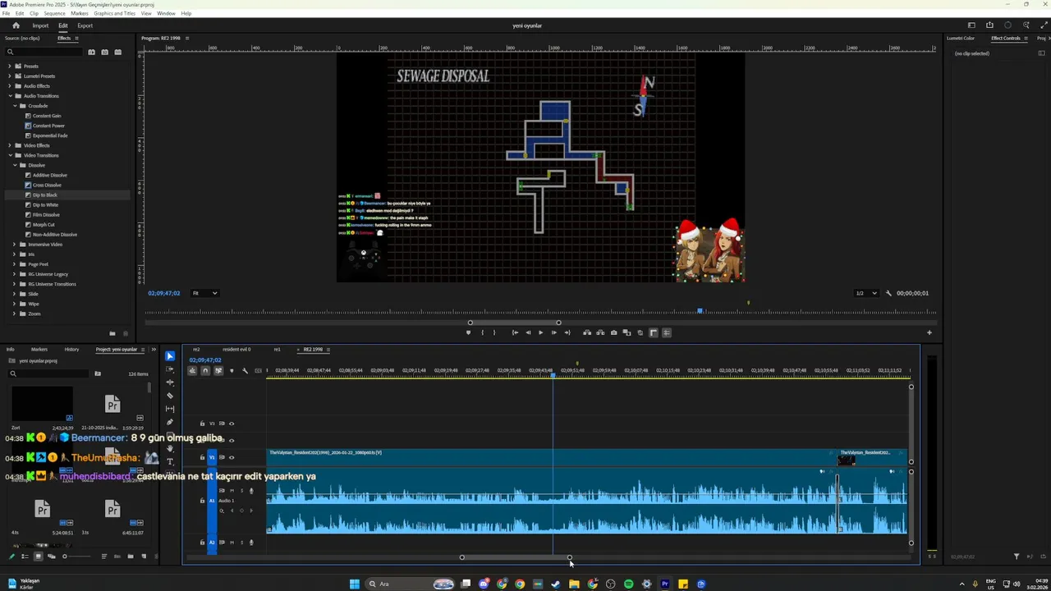Image resolution: width=1051 pixels, height=591 pixels.
Task: Click Go to Out point button
Action: coord(567,332)
